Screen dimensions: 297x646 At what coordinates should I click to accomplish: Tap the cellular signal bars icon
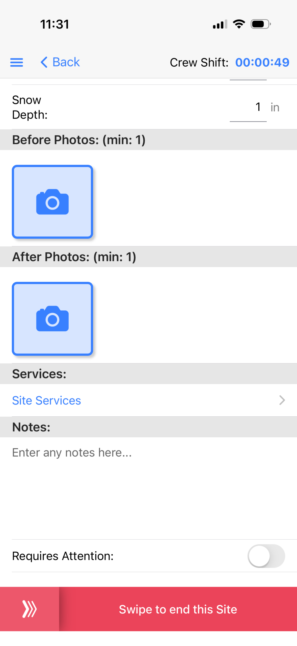coord(220,24)
